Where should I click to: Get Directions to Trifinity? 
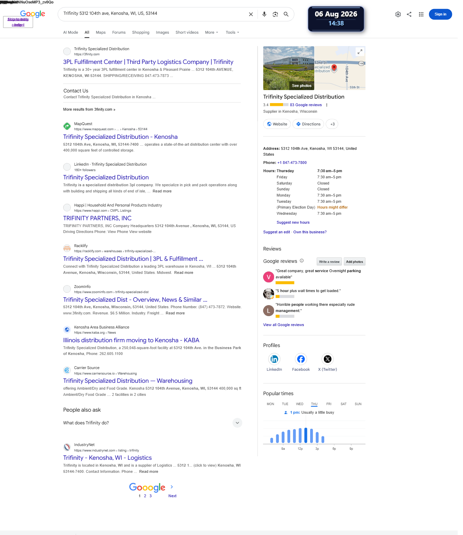(308, 124)
